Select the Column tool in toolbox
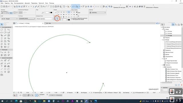This screenshot has height=103, width=183. (5, 30)
